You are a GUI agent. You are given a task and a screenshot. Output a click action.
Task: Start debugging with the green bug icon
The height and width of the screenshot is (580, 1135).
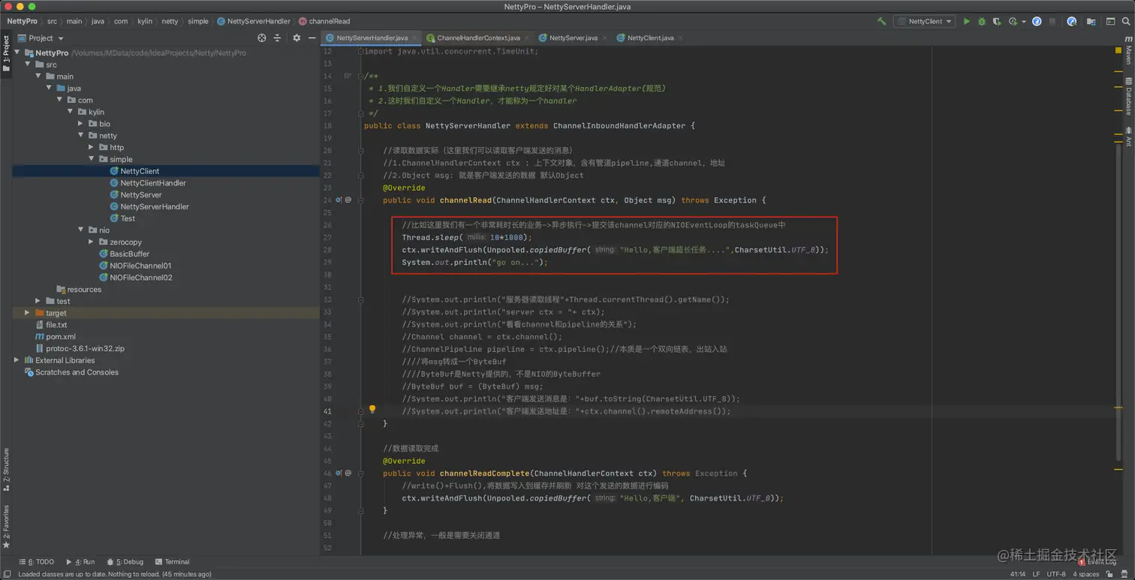pos(982,22)
